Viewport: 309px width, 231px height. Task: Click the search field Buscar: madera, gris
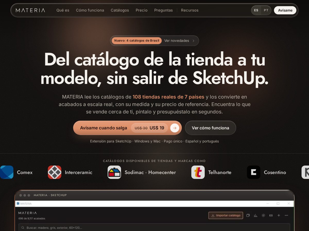tap(154, 227)
